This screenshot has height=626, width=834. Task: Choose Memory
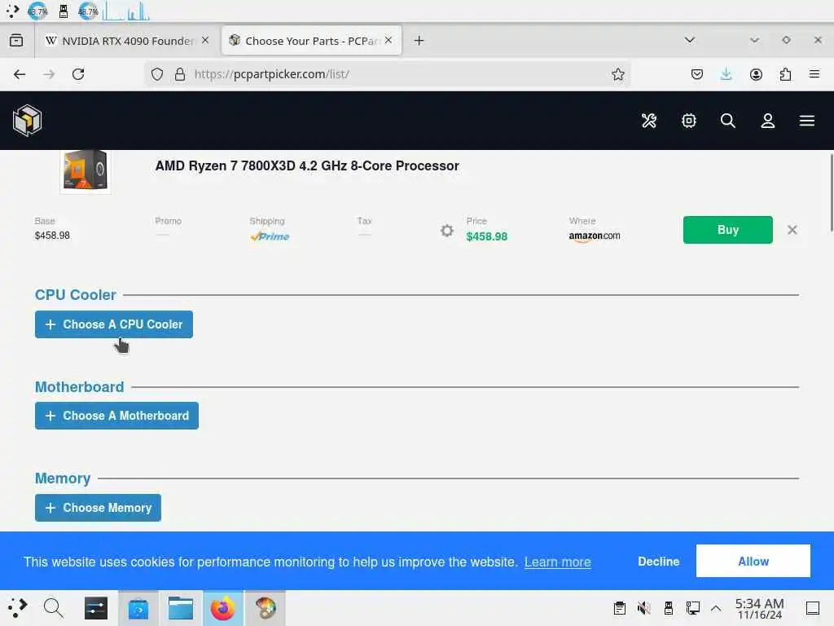pos(98,508)
